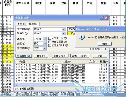Switch to the 查找 tab
The height and width of the screenshot is (97, 126).
pyautogui.click(x=21, y=24)
